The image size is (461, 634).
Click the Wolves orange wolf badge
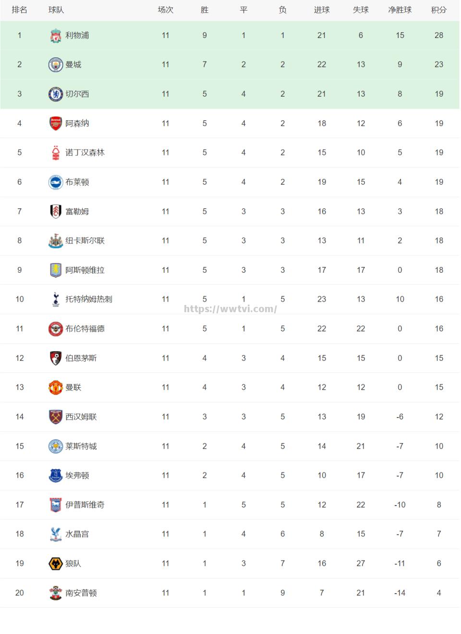pos(56,563)
